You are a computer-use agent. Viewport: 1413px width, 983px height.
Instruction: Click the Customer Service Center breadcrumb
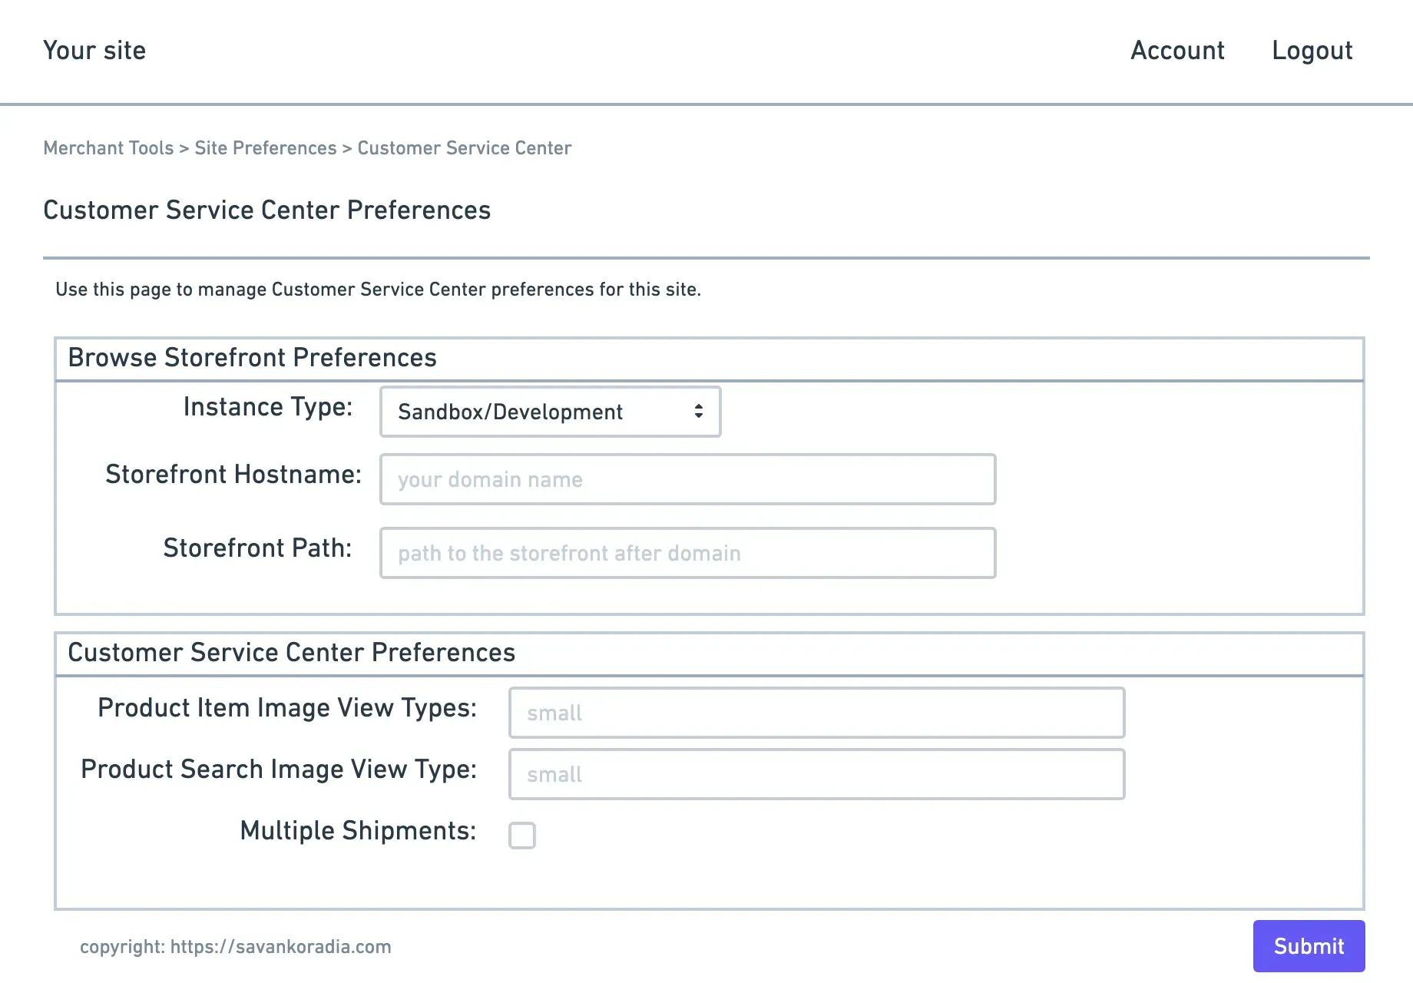(464, 148)
